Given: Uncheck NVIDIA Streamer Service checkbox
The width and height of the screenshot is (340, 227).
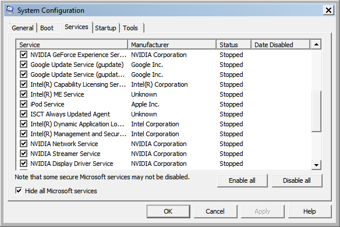Looking at the screenshot, I should [23, 154].
